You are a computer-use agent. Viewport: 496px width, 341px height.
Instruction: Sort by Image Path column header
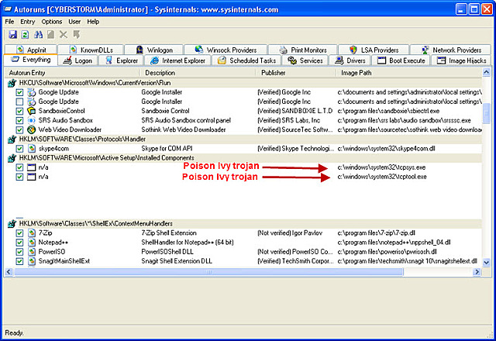(409, 73)
